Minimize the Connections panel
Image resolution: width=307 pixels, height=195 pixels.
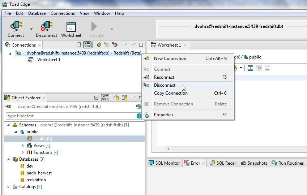pos(133,44)
